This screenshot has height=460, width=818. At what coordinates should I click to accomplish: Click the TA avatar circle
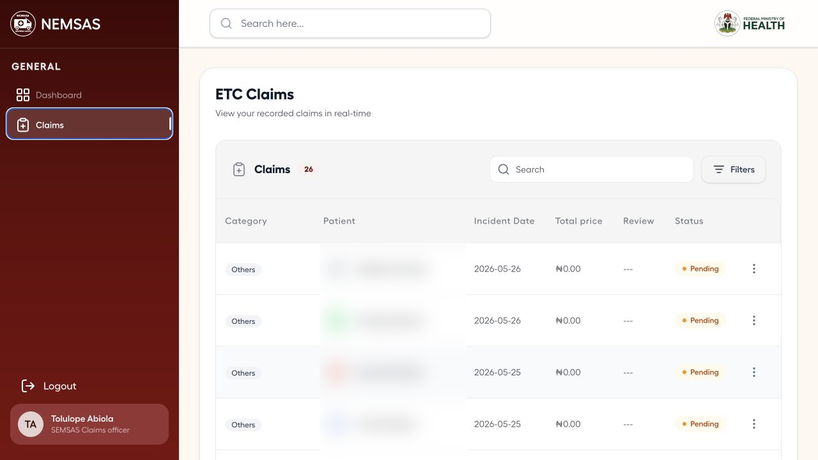(x=31, y=424)
